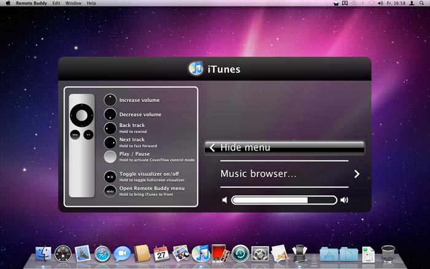Click the user account icon in menu bar
This screenshot has height=269, width=430.
412,3
